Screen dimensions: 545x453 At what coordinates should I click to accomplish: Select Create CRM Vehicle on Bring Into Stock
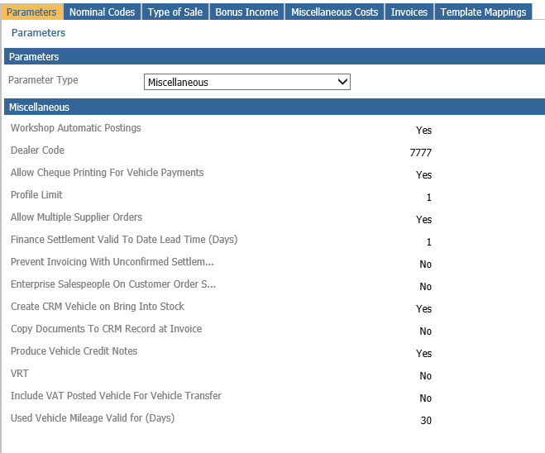[98, 307]
